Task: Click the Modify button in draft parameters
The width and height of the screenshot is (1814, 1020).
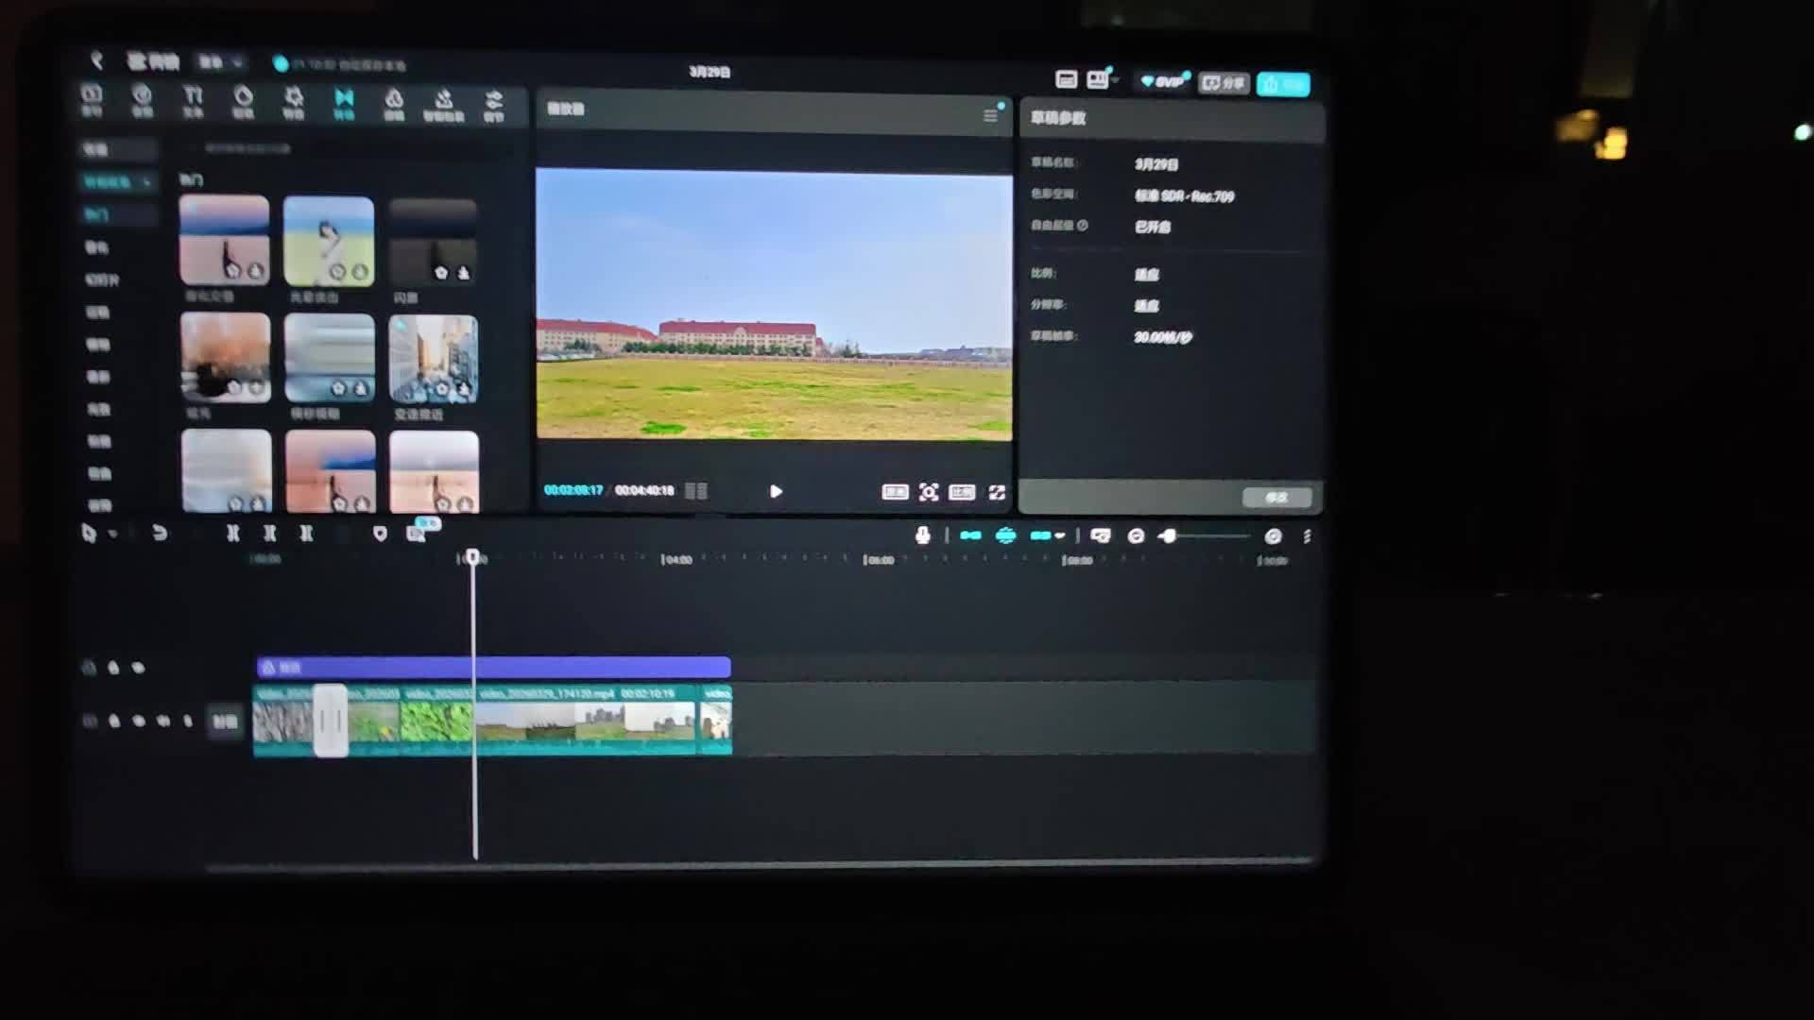Action: (1276, 498)
